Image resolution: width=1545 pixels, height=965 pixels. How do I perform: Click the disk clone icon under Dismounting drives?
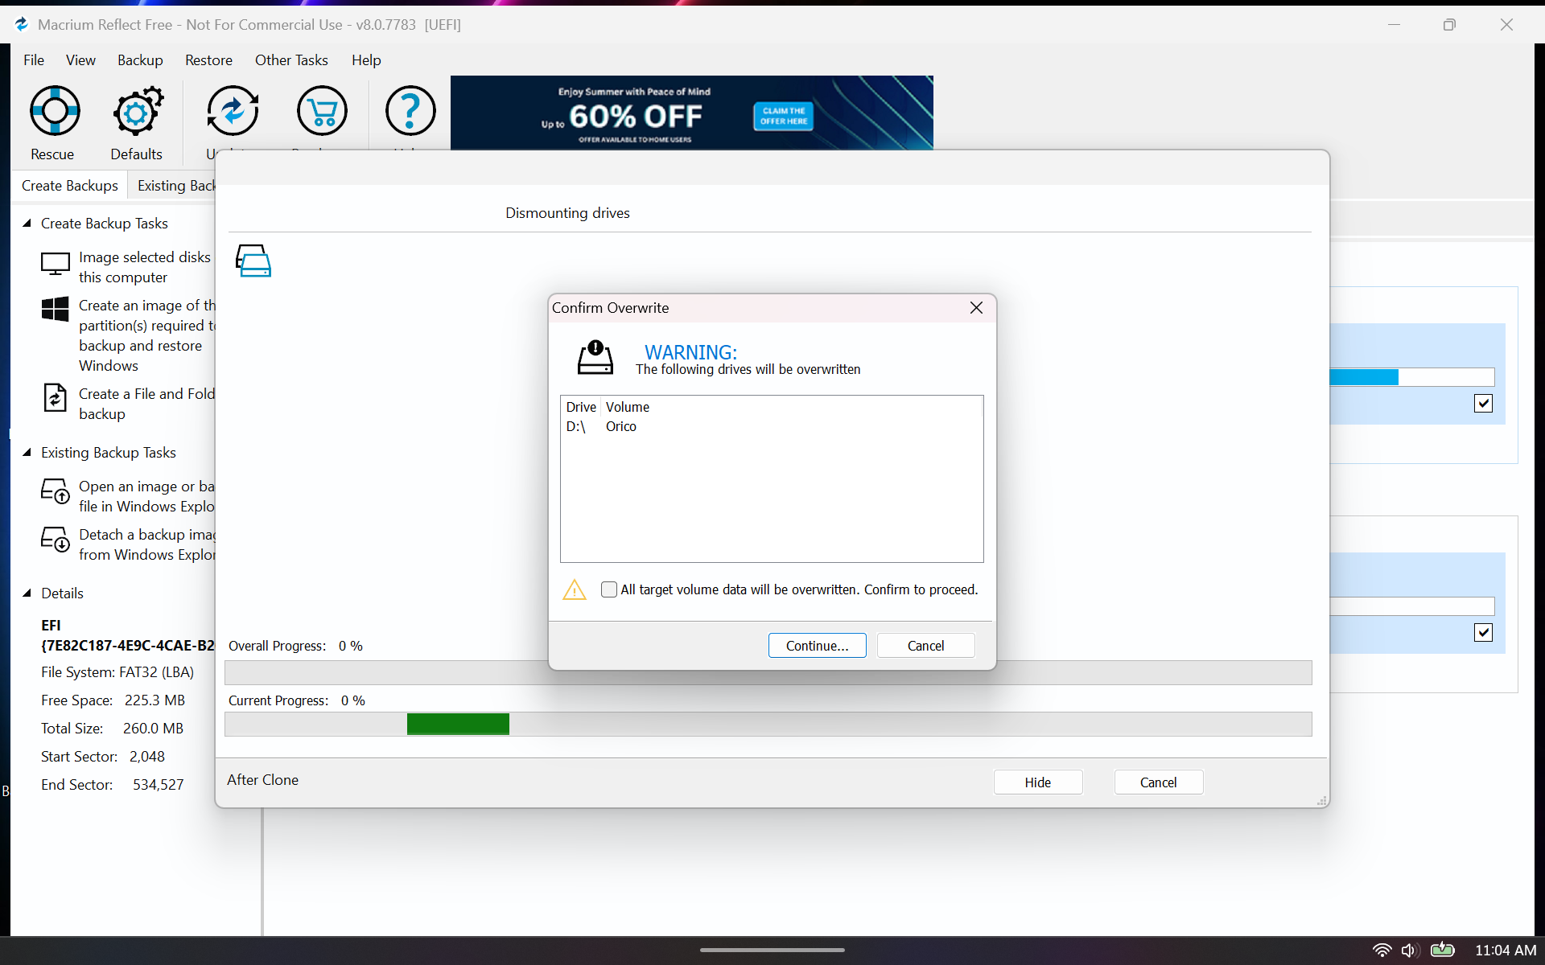[x=253, y=261]
